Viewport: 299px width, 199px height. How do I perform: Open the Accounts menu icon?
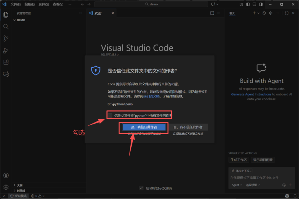(6, 175)
